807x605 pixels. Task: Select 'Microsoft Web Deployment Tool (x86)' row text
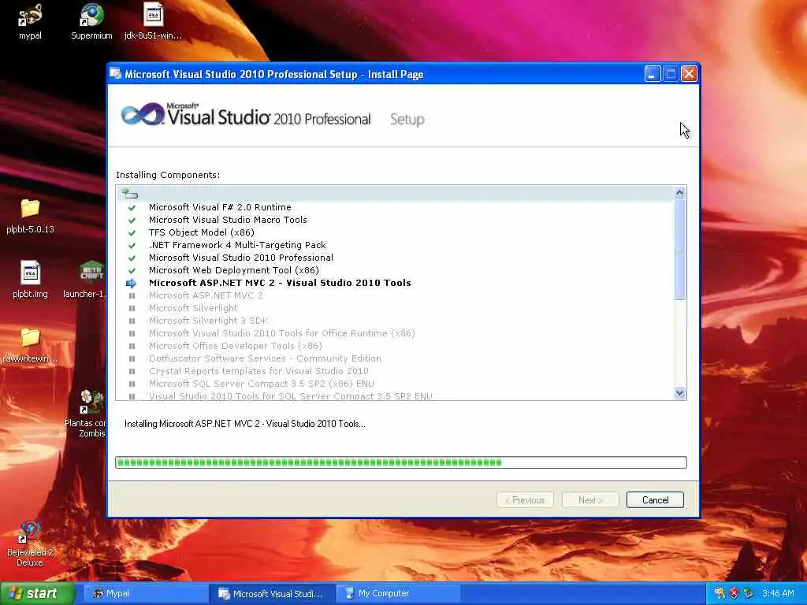[x=233, y=270]
